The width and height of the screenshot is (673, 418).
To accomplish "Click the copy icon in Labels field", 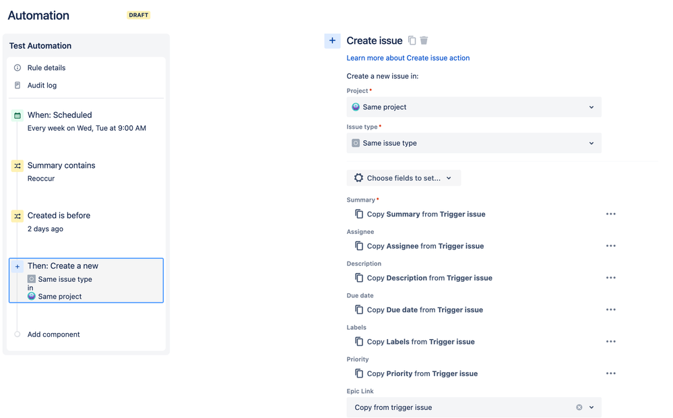I will click(359, 342).
